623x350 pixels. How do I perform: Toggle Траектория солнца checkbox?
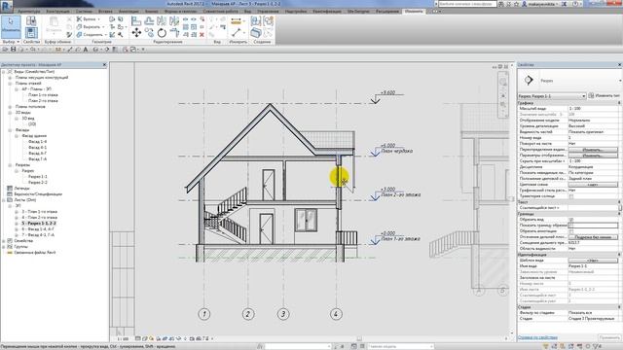click(571, 196)
